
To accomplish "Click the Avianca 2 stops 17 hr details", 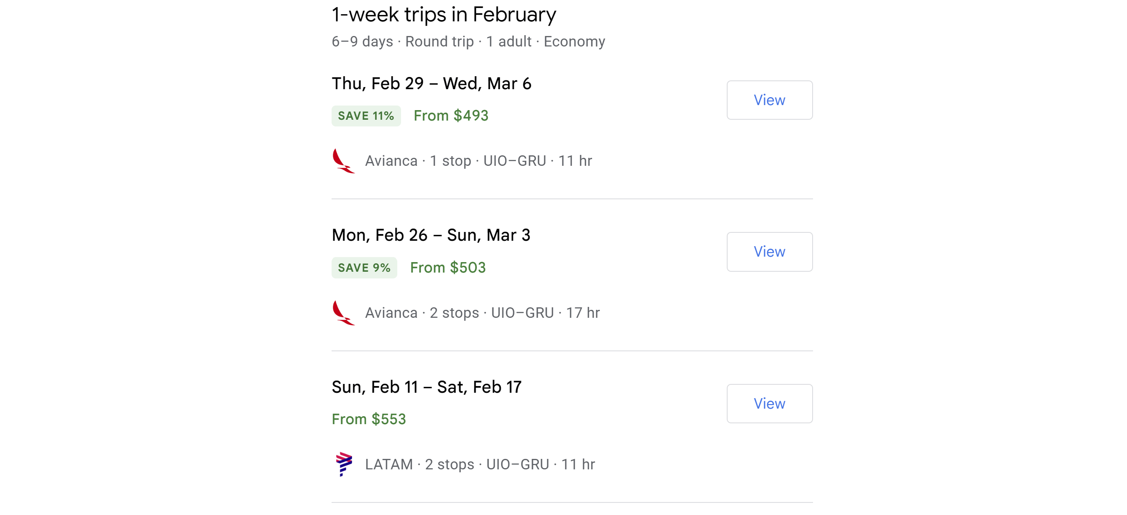I will point(482,313).
